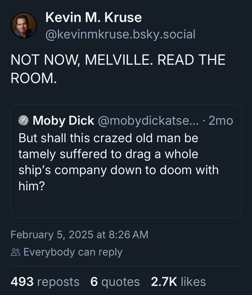Image resolution: width=252 pixels, height=295 pixels.
Task: Click the Bluesky reply permissions indicator icon
Action: click(x=16, y=252)
